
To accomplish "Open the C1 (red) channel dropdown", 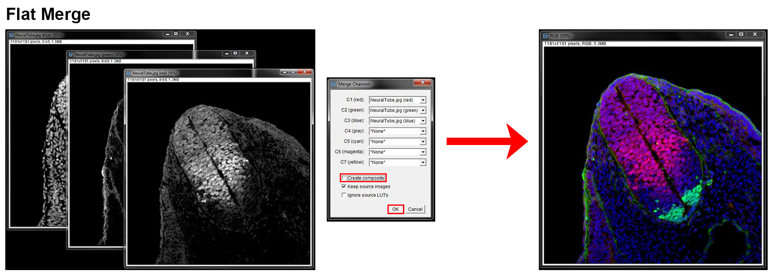I will (x=423, y=100).
